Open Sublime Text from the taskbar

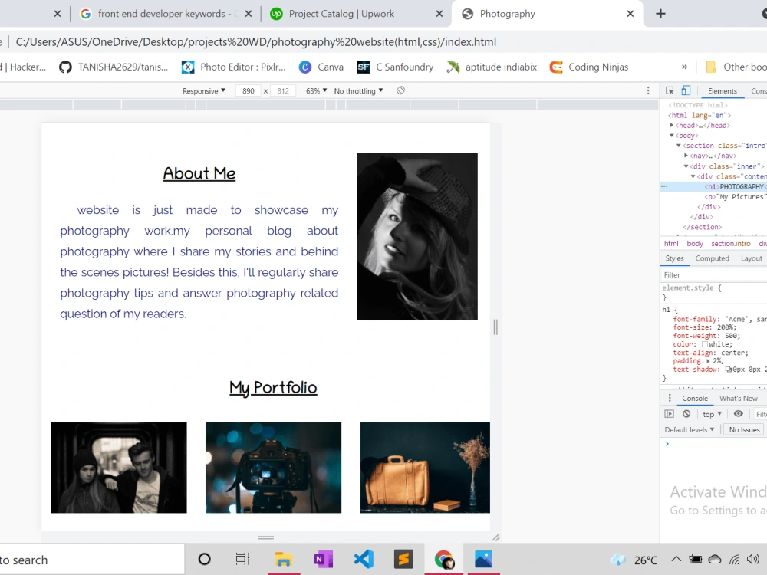coord(403,560)
